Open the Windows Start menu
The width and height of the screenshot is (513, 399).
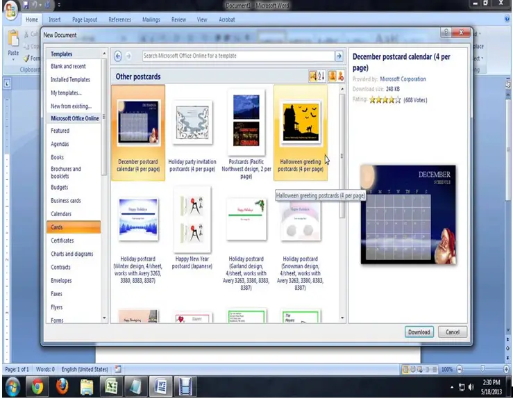tap(12, 386)
